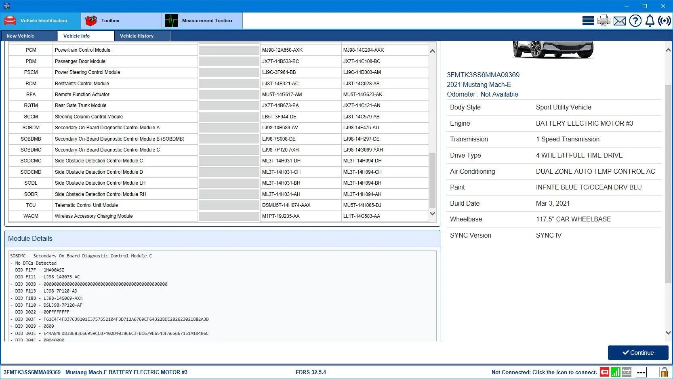Viewport: 673px width, 379px height.
Task: Select the PCM module row
Action: pyautogui.click(x=219, y=50)
